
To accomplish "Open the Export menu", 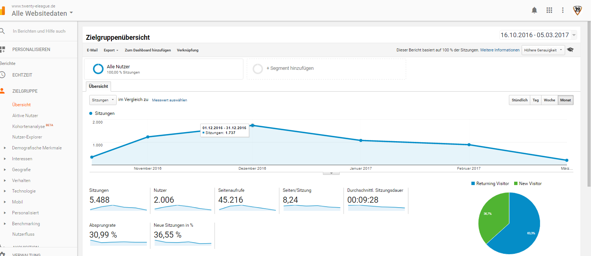I will [111, 50].
